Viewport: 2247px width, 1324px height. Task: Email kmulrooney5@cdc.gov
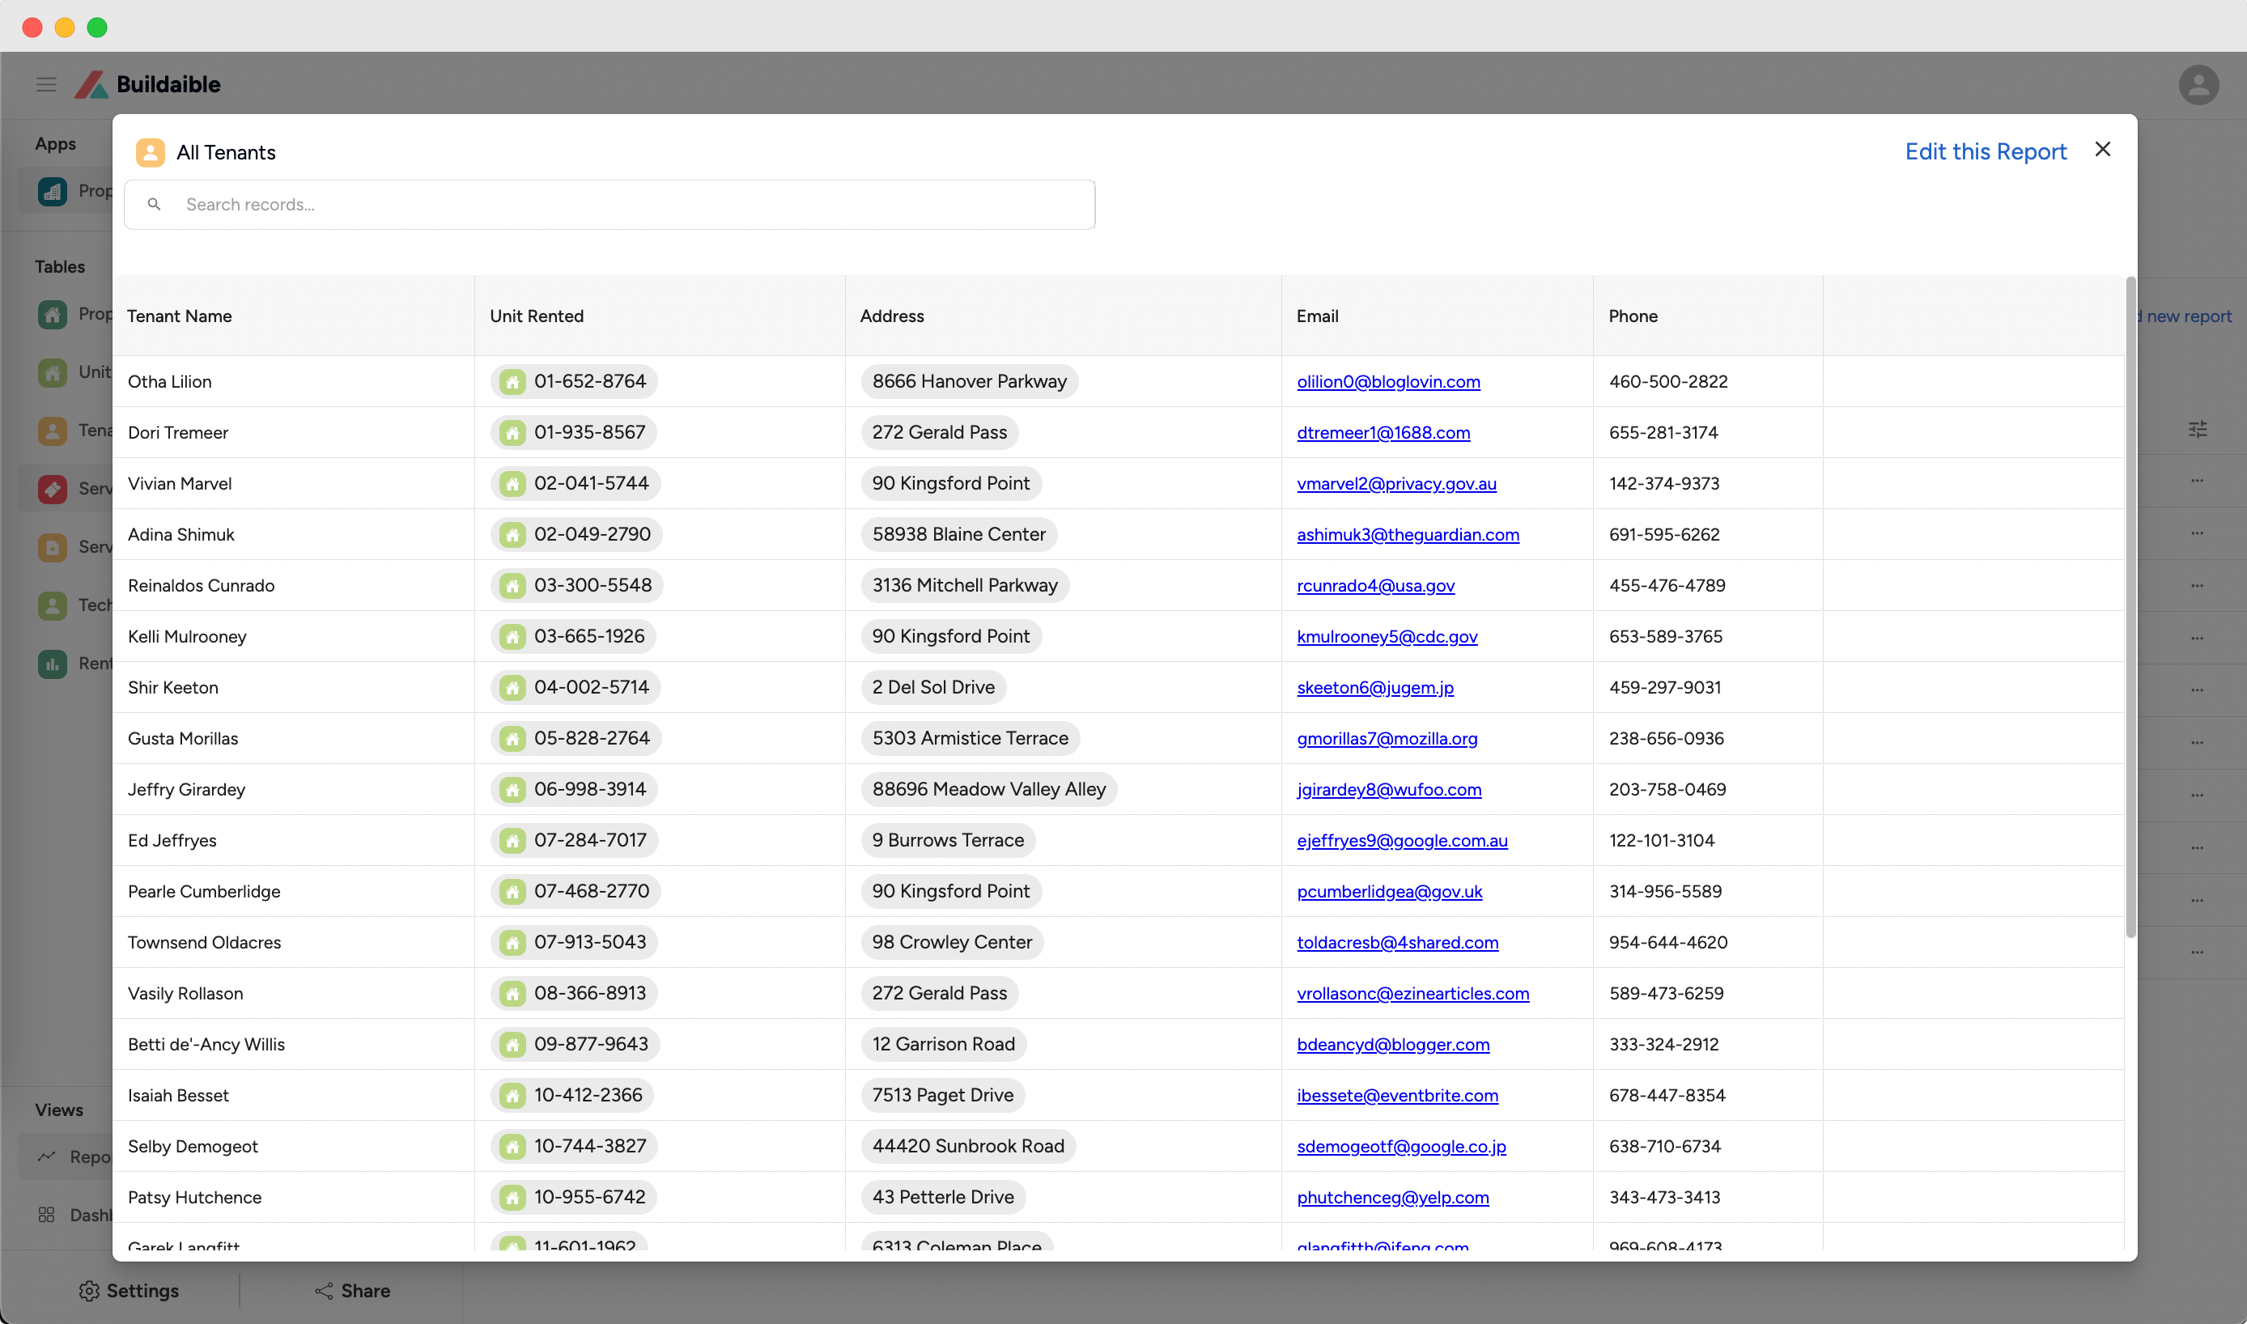(1387, 635)
